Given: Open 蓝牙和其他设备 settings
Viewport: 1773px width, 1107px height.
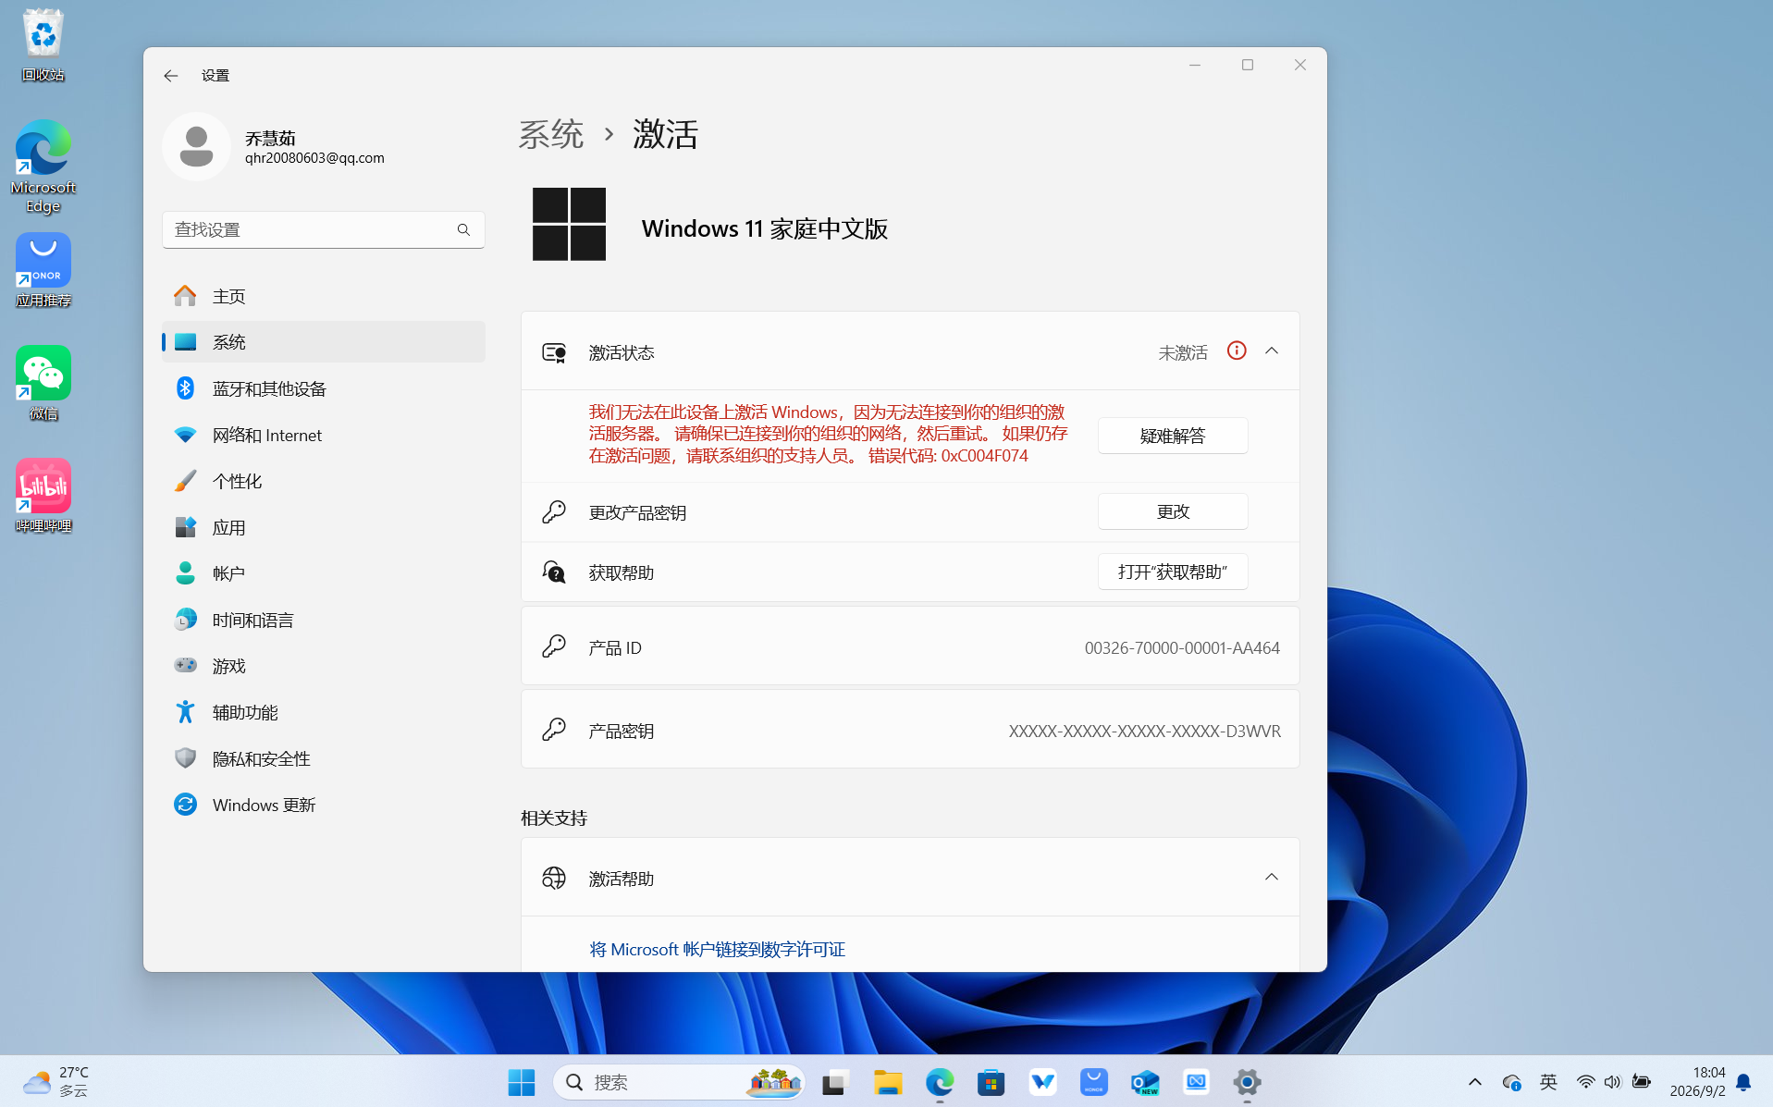Looking at the screenshot, I should [x=323, y=388].
